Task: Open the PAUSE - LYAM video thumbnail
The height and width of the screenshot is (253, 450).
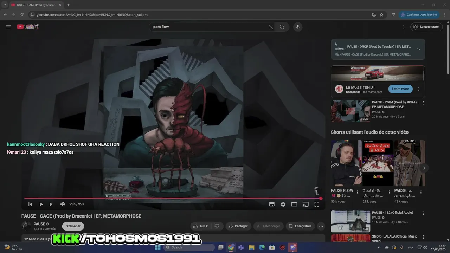Action: click(x=351, y=111)
